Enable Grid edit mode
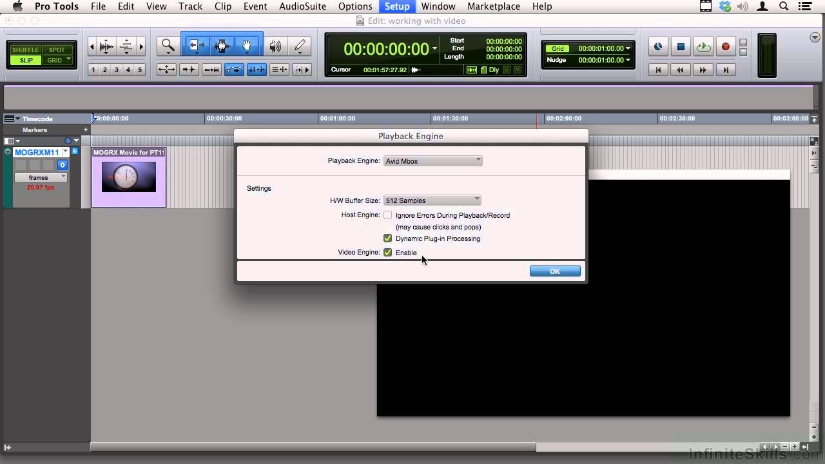Viewport: 825px width, 464px height. coord(57,61)
